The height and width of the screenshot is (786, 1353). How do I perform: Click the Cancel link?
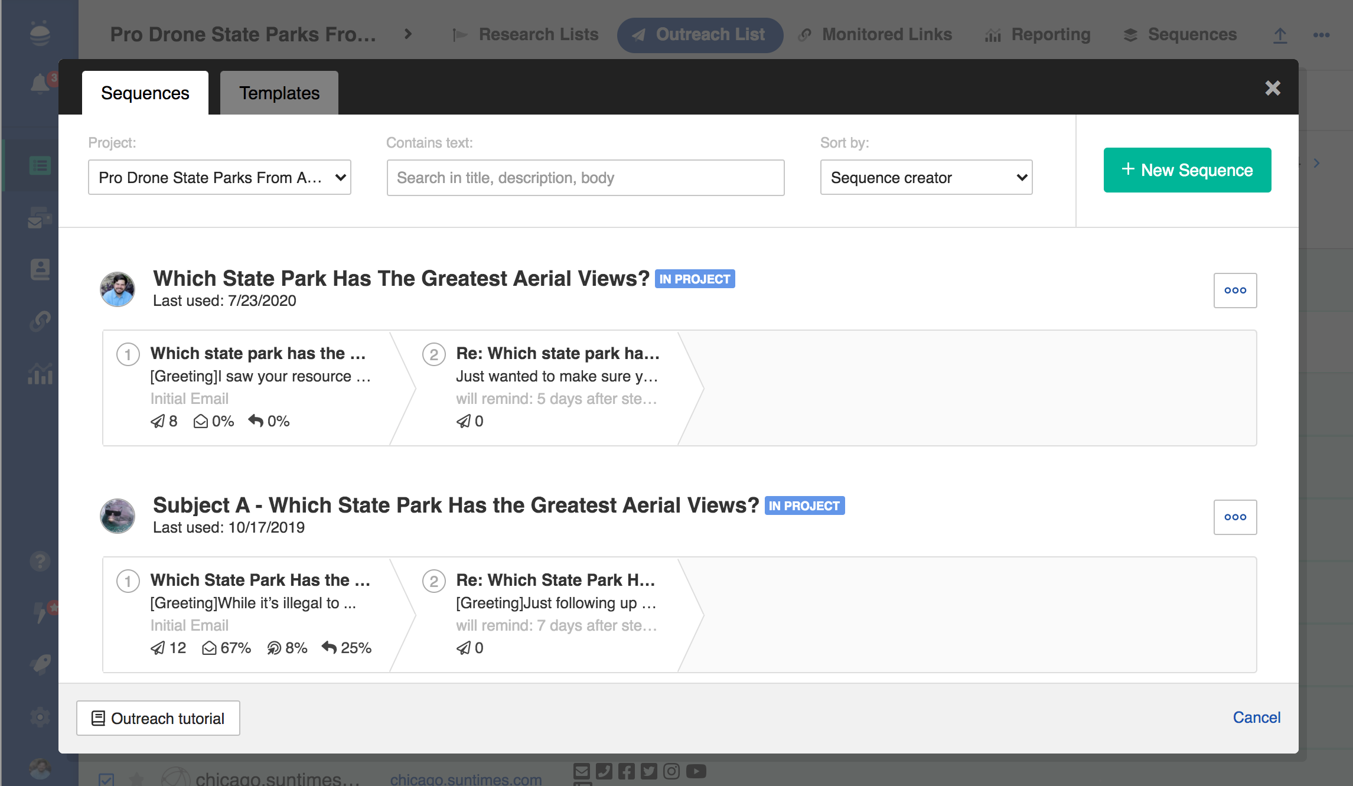pyautogui.click(x=1256, y=717)
